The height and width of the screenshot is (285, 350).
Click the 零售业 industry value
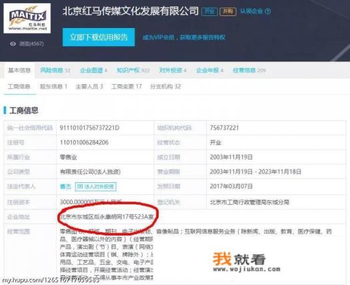pos(68,157)
